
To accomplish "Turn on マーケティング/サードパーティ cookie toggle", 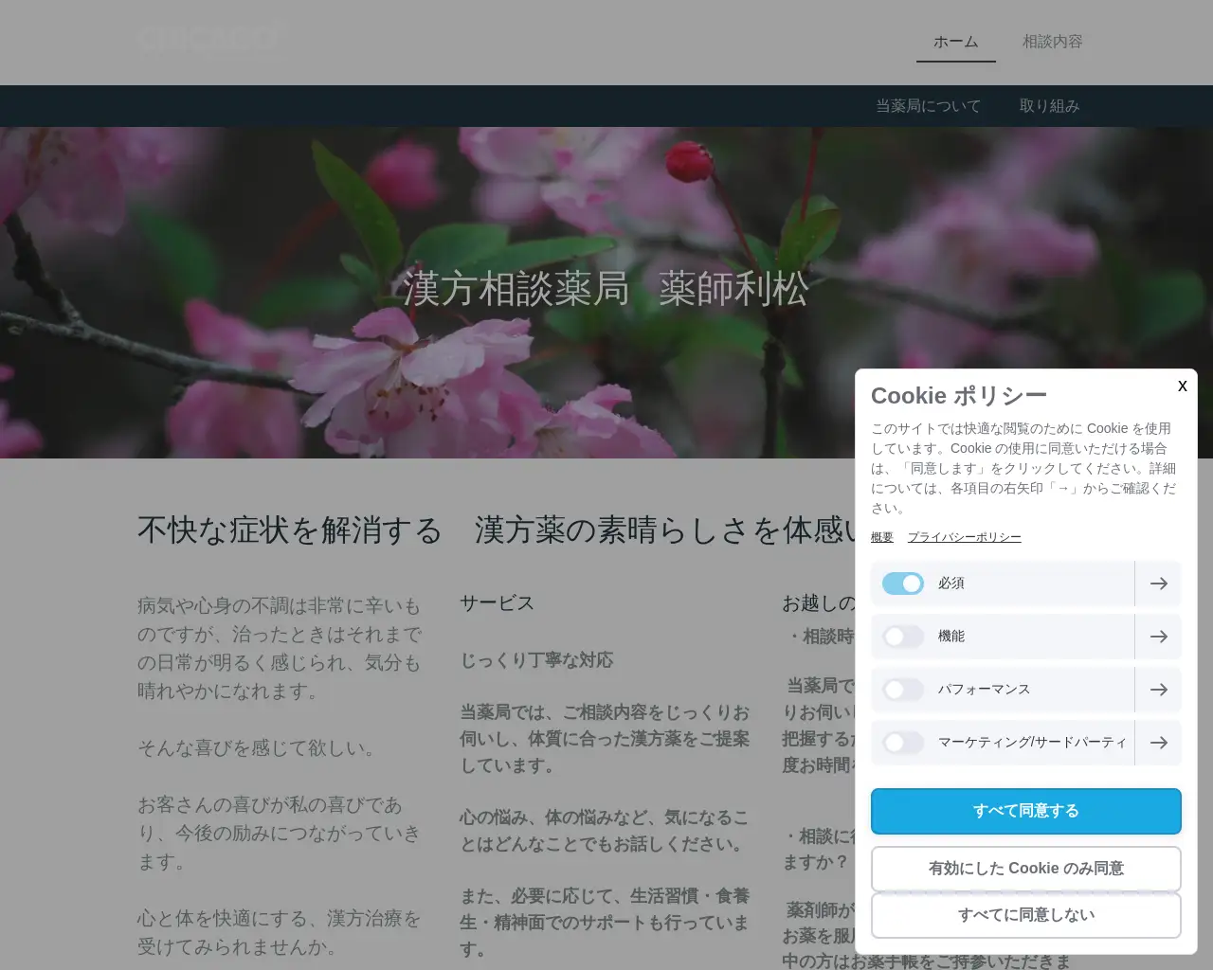I will pos(902,743).
